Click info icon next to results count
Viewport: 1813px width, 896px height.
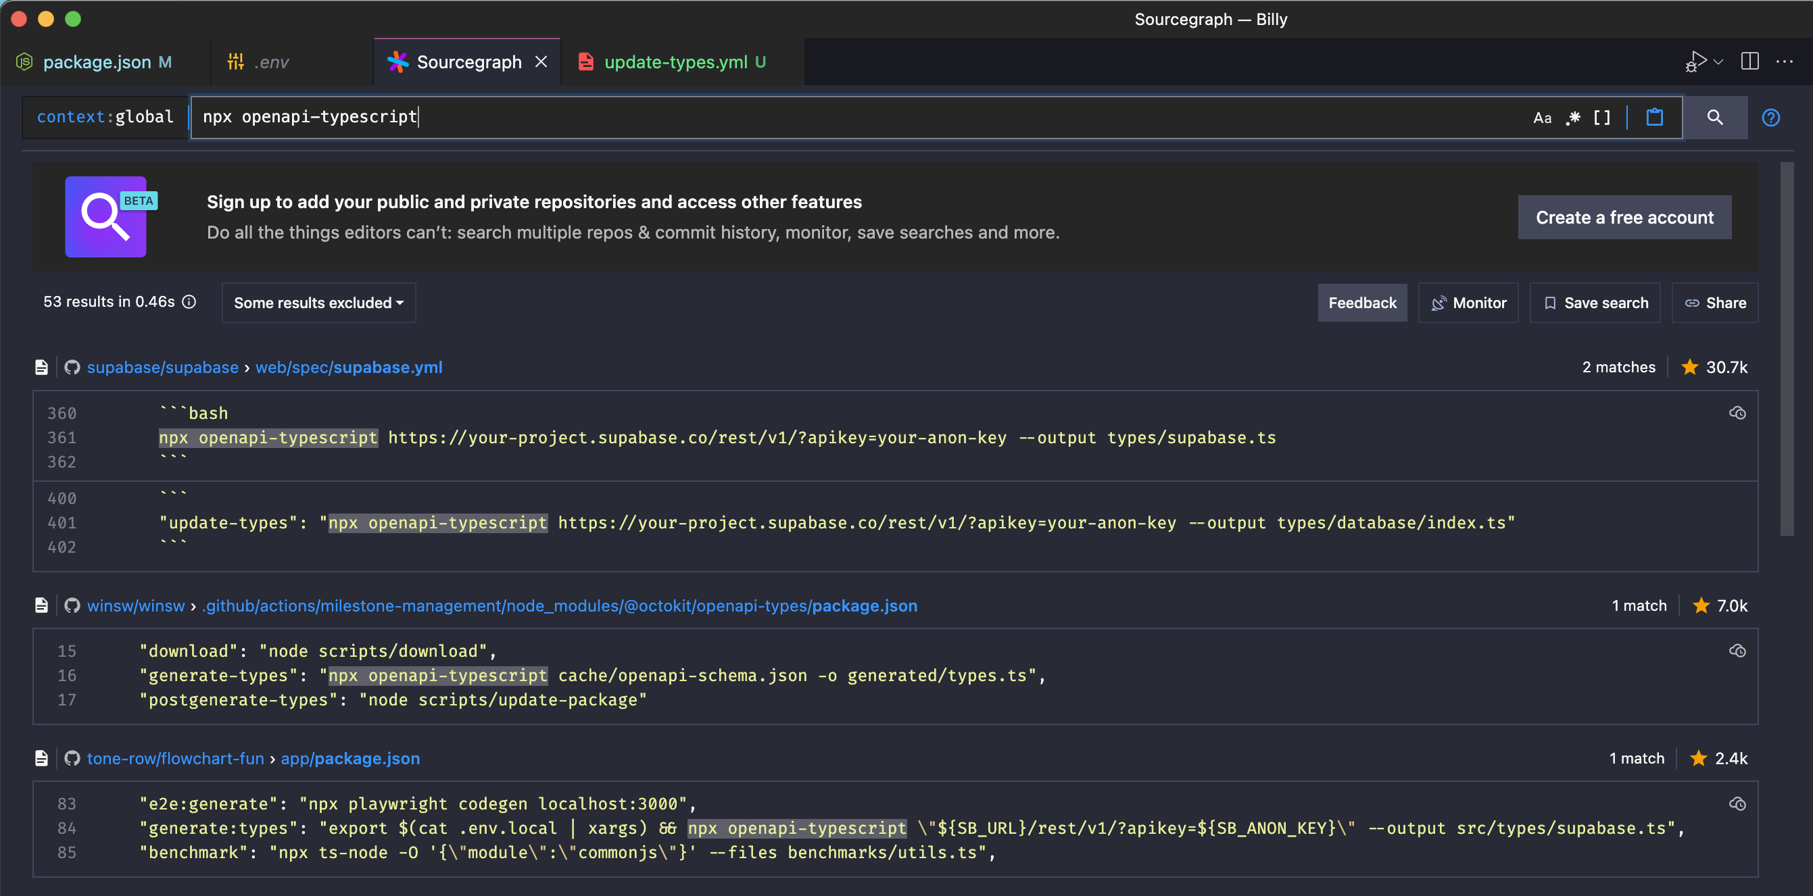pyautogui.click(x=189, y=302)
